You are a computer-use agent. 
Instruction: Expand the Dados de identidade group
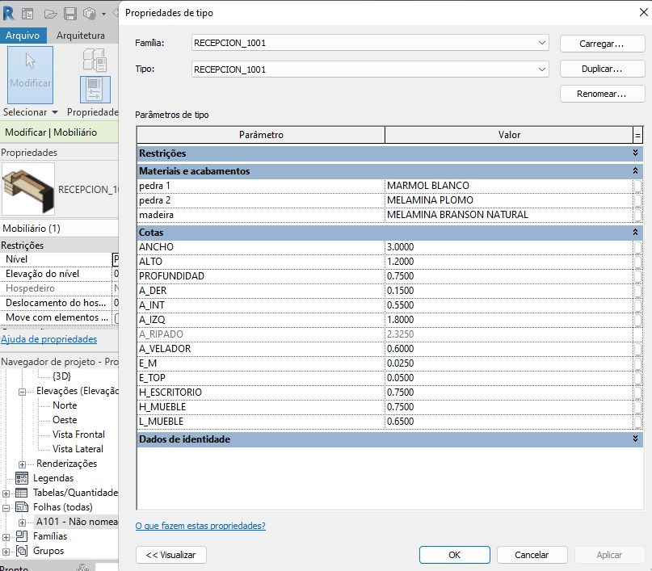(635, 439)
